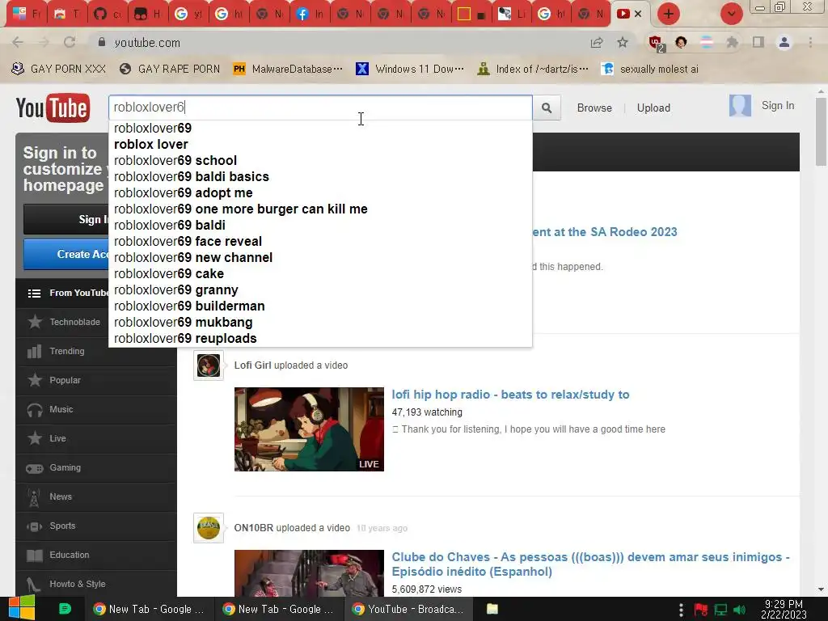This screenshot has width=828, height=621.
Task: Click the Lofi Girl channel avatar
Action: click(x=209, y=365)
